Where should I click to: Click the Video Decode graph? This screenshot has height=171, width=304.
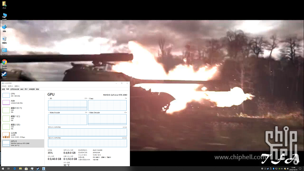(x=107, y=120)
